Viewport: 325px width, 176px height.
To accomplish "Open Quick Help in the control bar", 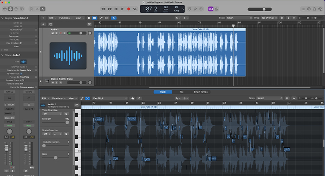I will (x=16, y=9).
